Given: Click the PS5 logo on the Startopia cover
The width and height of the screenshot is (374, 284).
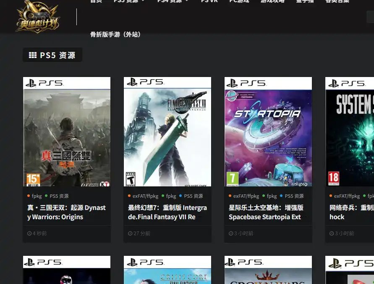Looking at the screenshot, I should pos(246,83).
